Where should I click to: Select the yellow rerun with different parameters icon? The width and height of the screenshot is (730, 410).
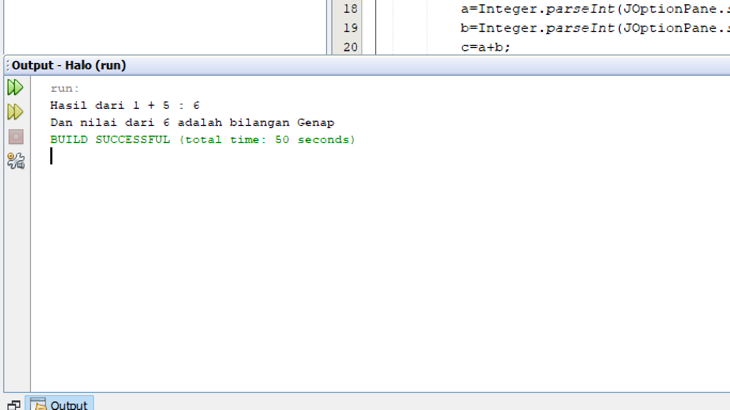(x=15, y=111)
